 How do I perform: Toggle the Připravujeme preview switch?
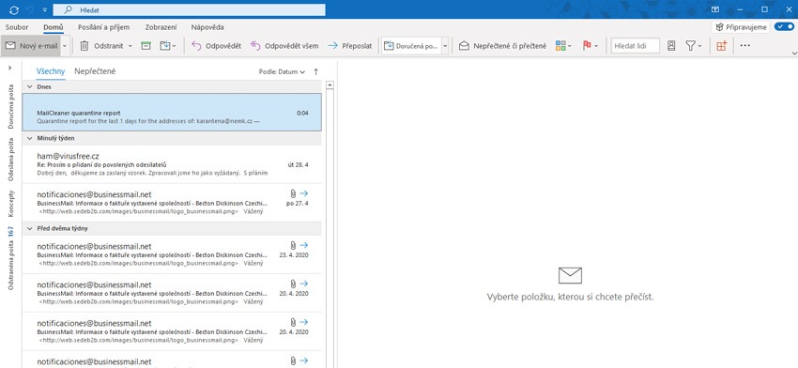point(783,27)
